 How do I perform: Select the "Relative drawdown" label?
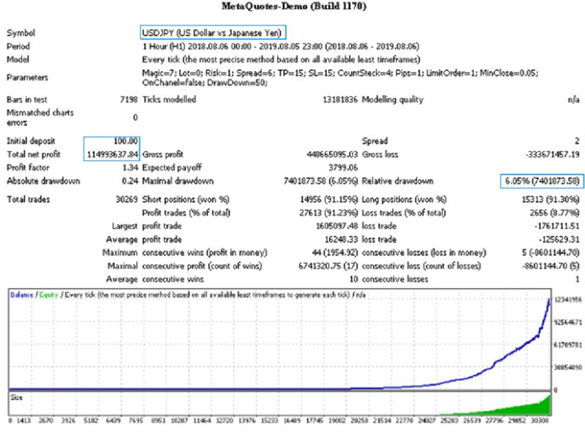398,181
